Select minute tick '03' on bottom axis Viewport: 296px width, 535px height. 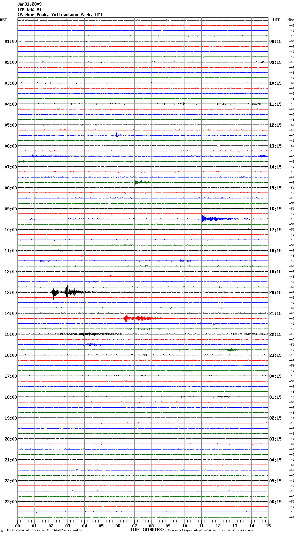click(x=68, y=526)
